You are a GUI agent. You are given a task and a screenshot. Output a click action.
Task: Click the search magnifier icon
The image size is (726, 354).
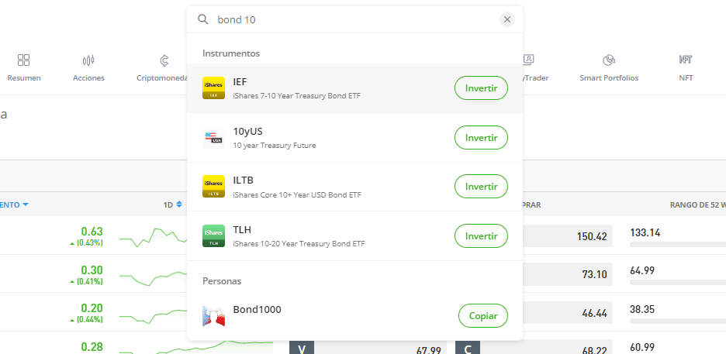pyautogui.click(x=202, y=19)
